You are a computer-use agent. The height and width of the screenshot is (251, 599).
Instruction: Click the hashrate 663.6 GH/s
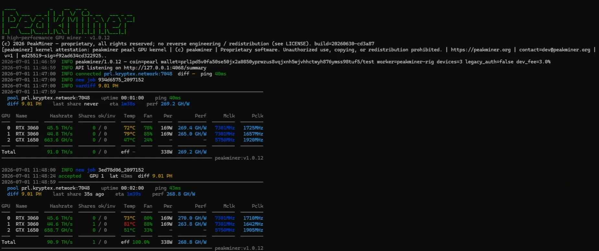[x=58, y=140]
